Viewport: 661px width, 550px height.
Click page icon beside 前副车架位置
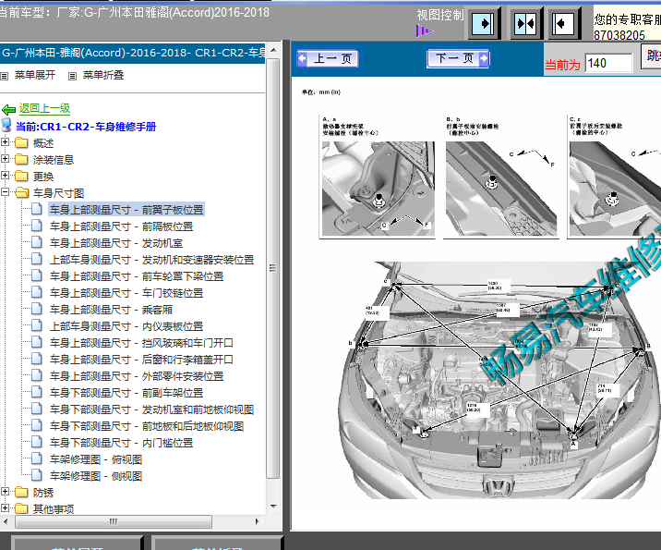(37, 392)
